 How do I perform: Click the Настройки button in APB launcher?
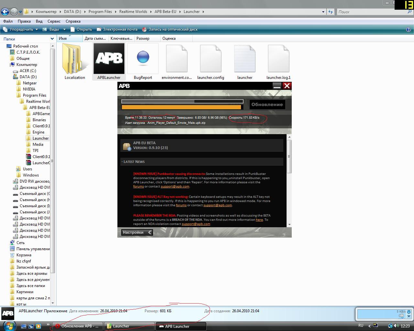(136, 232)
